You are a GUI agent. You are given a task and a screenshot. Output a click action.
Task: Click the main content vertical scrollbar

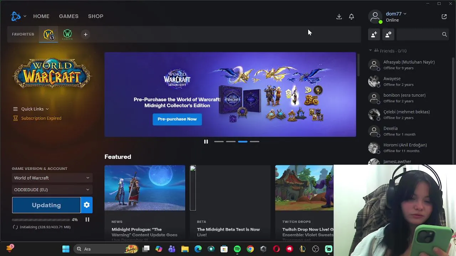359,65
